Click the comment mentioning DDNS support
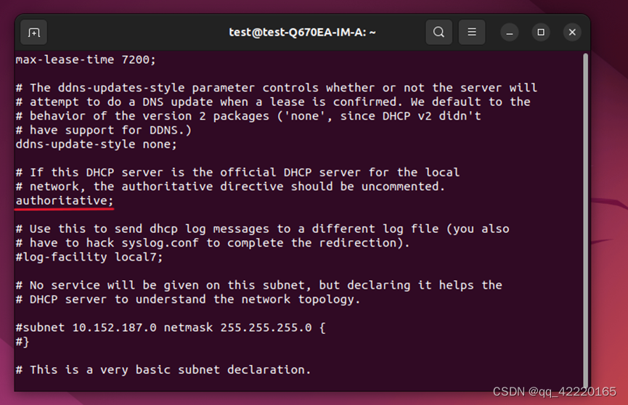The image size is (628, 405). click(104, 130)
